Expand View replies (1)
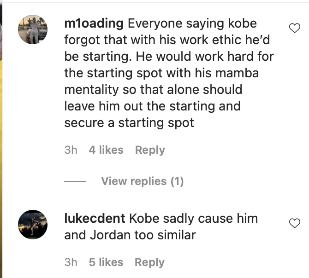The height and width of the screenshot is (278, 309). point(142,181)
